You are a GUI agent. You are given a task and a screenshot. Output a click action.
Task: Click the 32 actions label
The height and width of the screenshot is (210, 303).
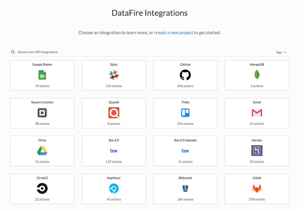click(x=257, y=162)
